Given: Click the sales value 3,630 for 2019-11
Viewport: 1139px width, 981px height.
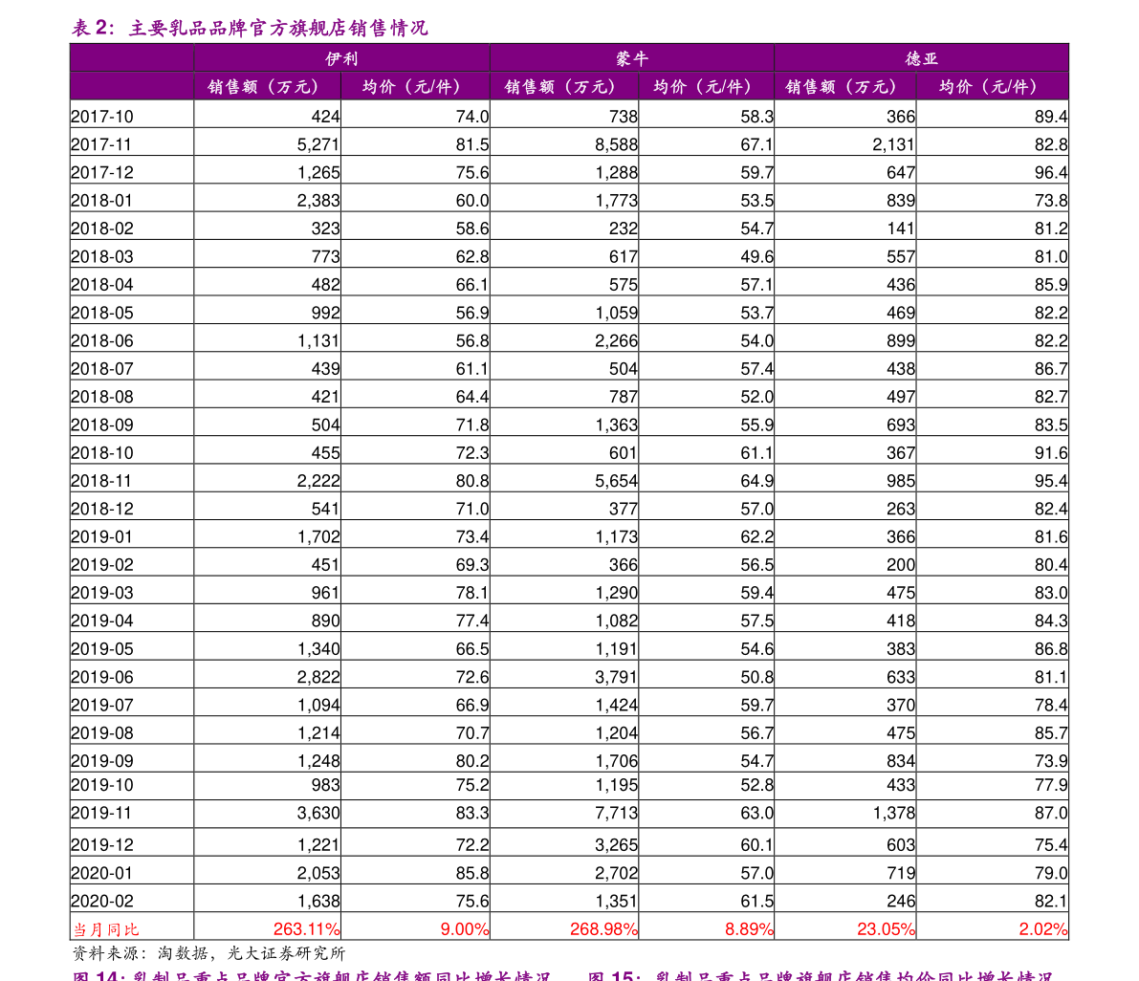Looking at the screenshot, I should point(318,814).
